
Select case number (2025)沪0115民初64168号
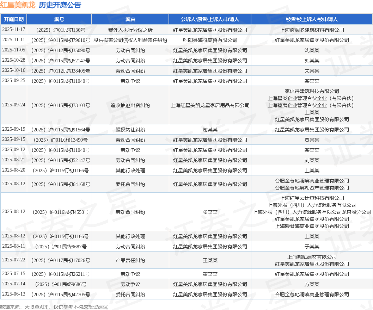coord(59,184)
